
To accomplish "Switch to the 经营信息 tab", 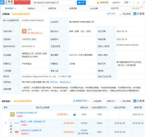I will [73, 8].
